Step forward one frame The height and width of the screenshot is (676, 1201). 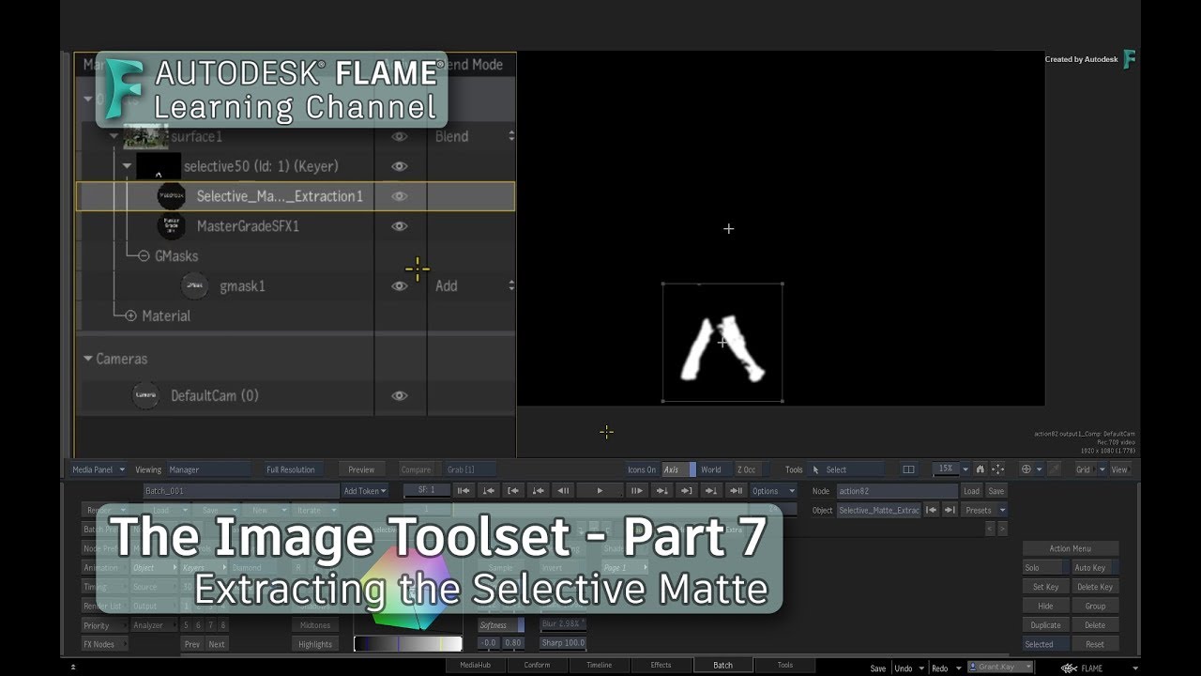pos(637,490)
